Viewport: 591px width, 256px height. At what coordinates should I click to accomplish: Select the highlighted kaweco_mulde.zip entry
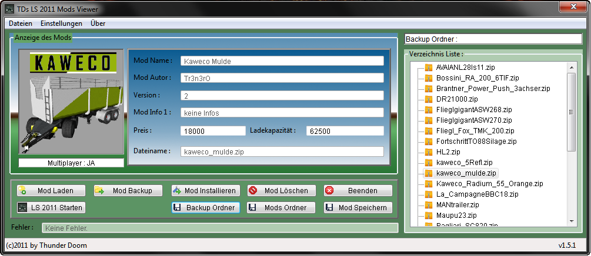tap(466, 173)
